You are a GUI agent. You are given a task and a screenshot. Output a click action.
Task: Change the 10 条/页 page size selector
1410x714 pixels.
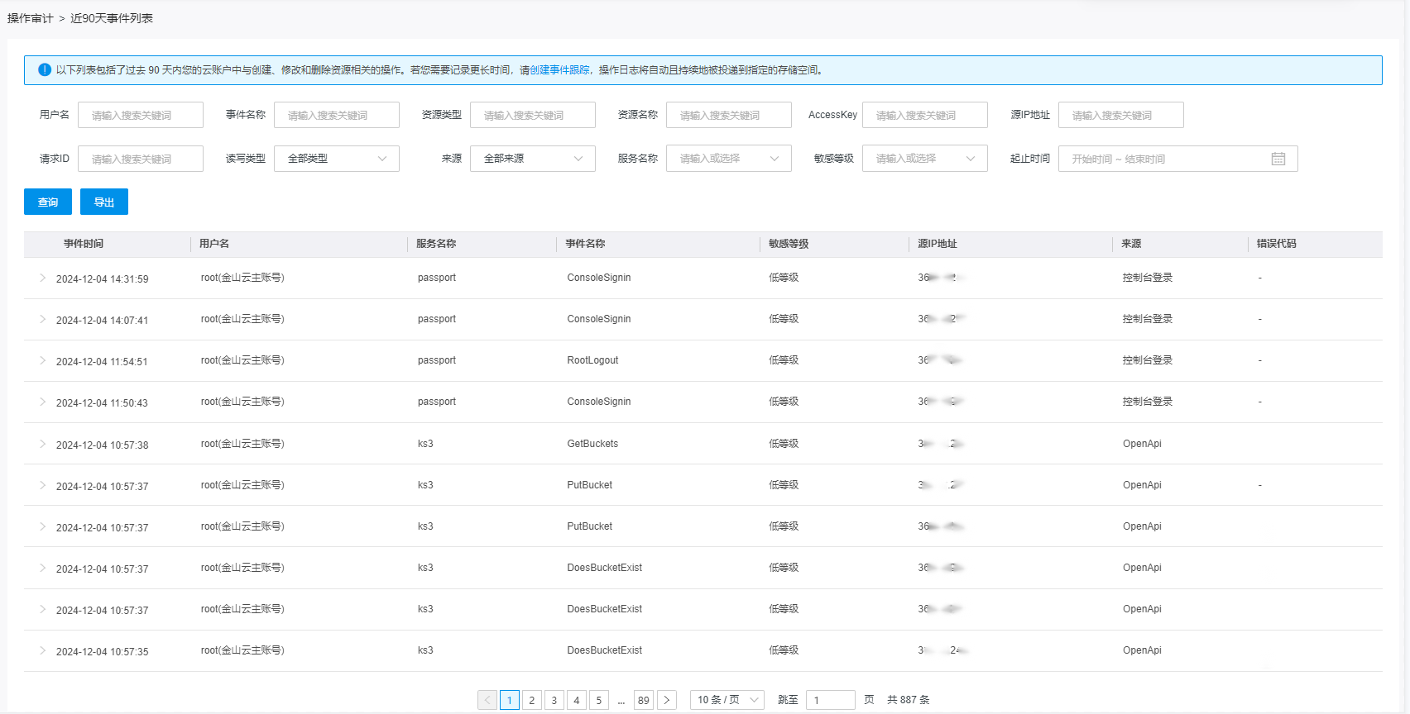727,700
